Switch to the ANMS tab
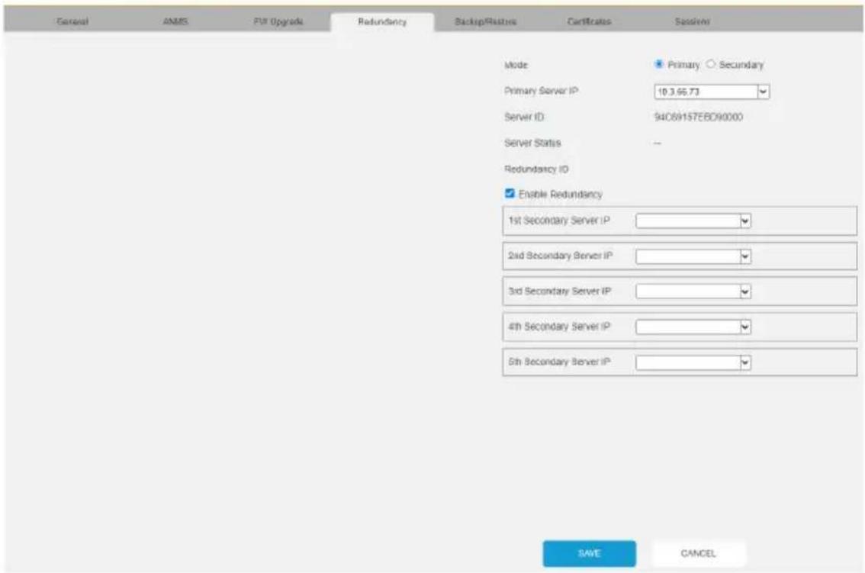The height and width of the screenshot is (573, 865). [175, 21]
